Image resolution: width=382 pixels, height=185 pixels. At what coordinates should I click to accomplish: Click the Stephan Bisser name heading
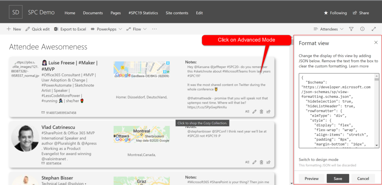click(x=57, y=178)
